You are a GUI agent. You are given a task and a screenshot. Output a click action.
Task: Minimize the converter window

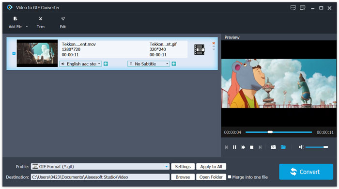tap(313, 8)
